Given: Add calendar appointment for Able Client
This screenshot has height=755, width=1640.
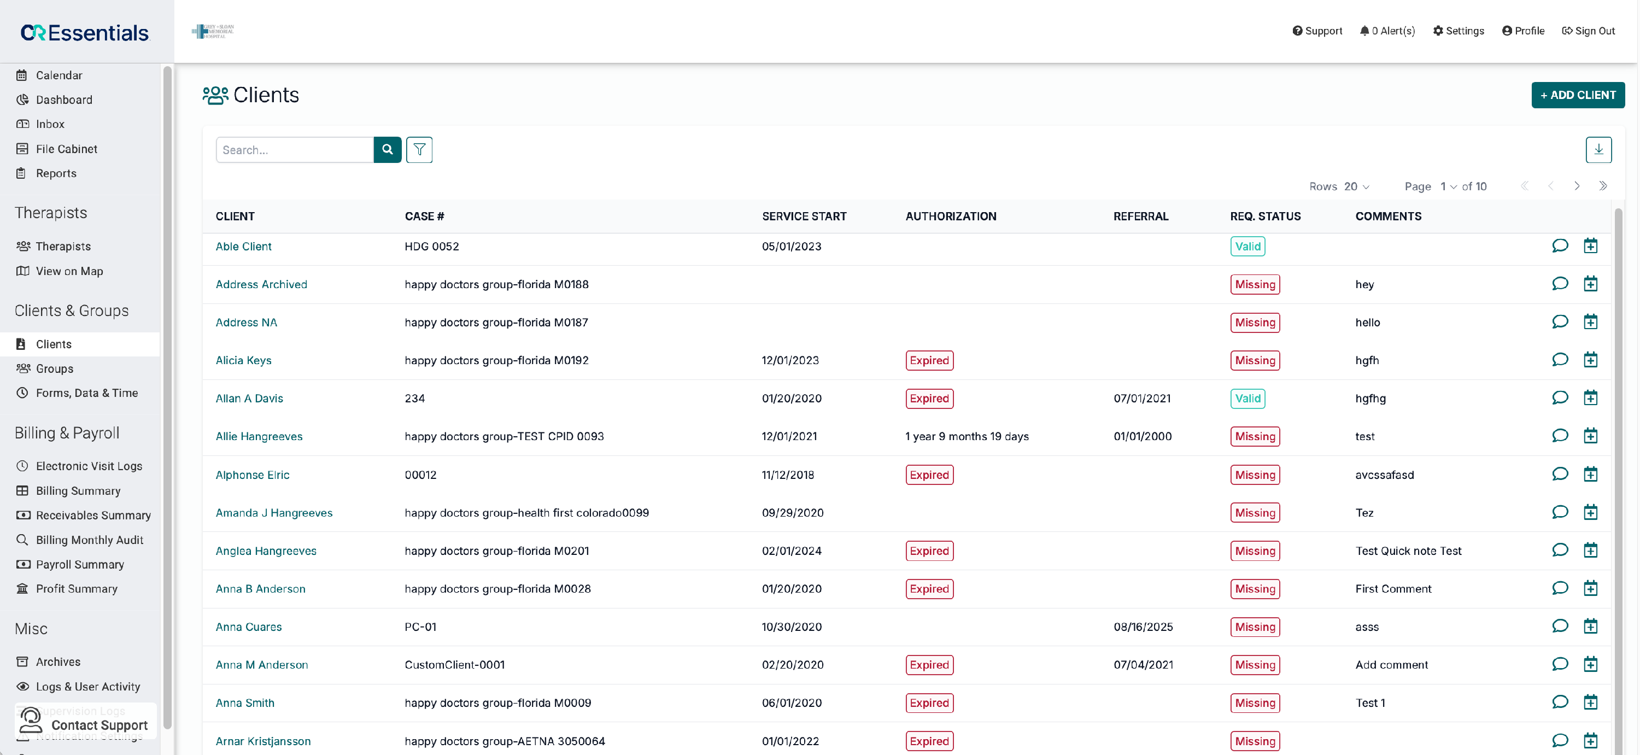Looking at the screenshot, I should coord(1590,245).
